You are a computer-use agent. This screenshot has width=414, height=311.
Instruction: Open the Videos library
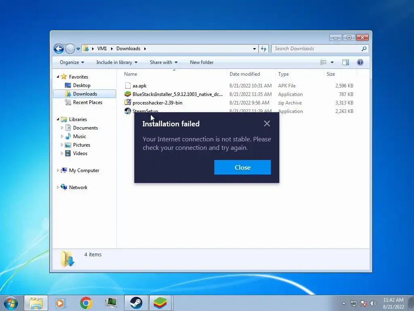tap(80, 153)
